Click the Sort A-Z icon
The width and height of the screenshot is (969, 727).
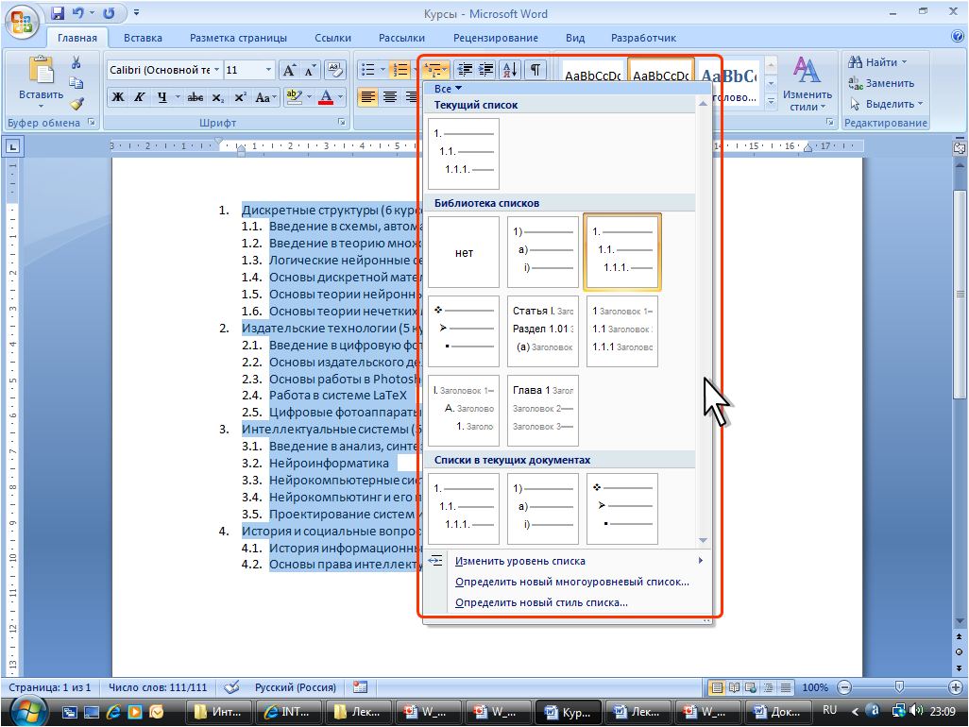pyautogui.click(x=509, y=70)
